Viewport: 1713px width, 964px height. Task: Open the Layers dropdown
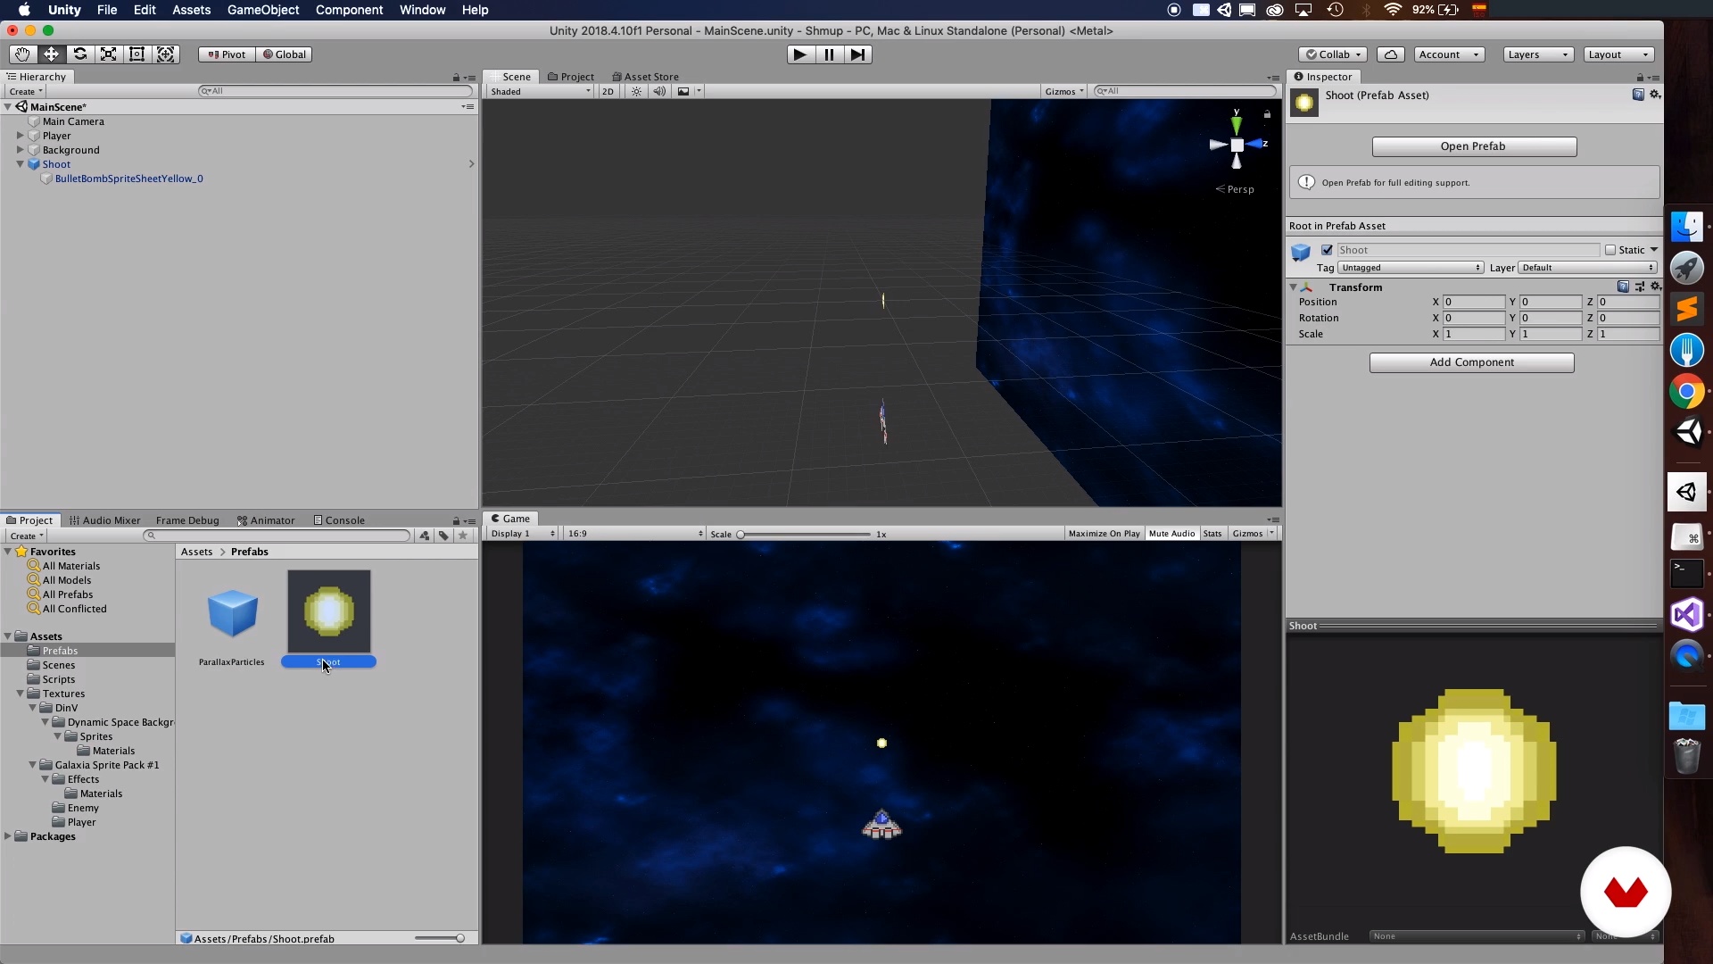pyautogui.click(x=1538, y=54)
